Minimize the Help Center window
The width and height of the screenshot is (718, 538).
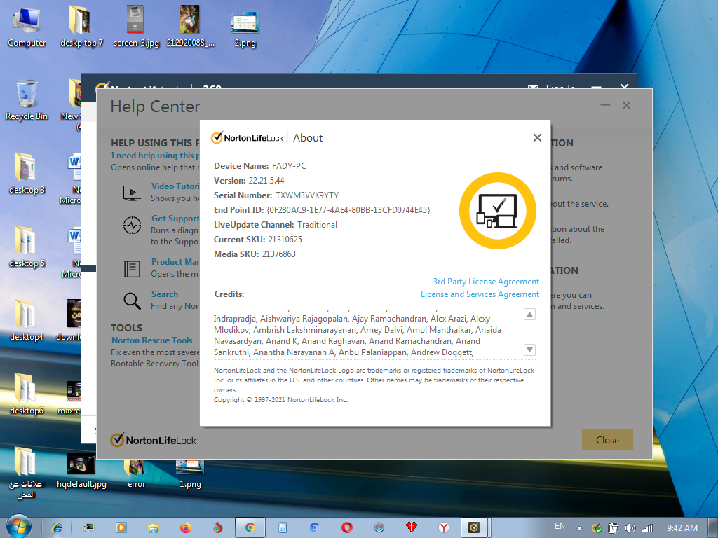click(x=605, y=105)
